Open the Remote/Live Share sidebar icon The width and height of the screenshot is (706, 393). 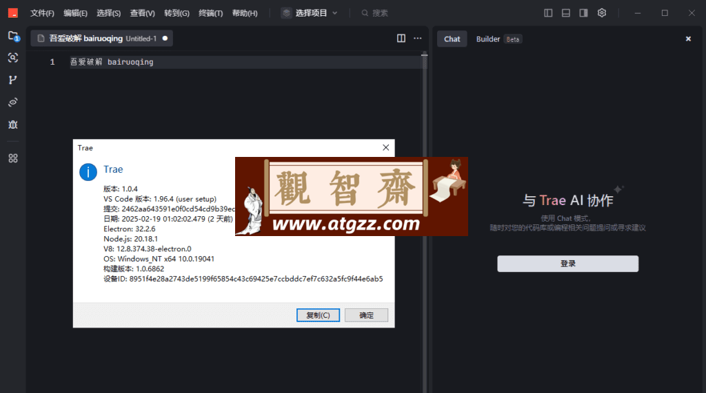[13, 103]
